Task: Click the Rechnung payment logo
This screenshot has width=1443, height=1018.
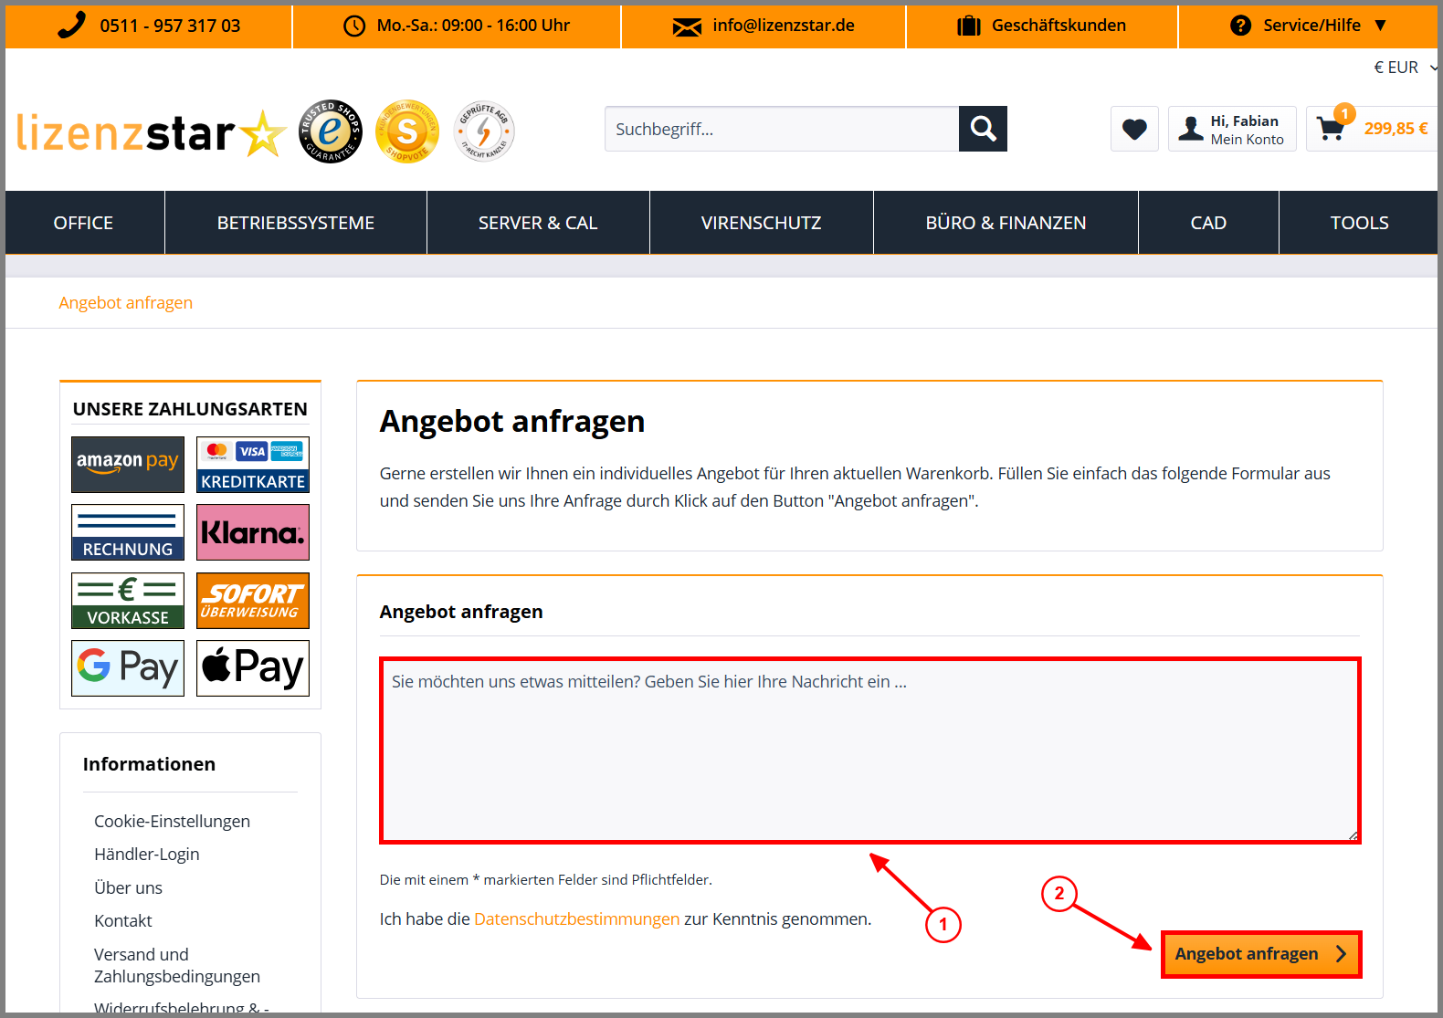Action: point(128,532)
